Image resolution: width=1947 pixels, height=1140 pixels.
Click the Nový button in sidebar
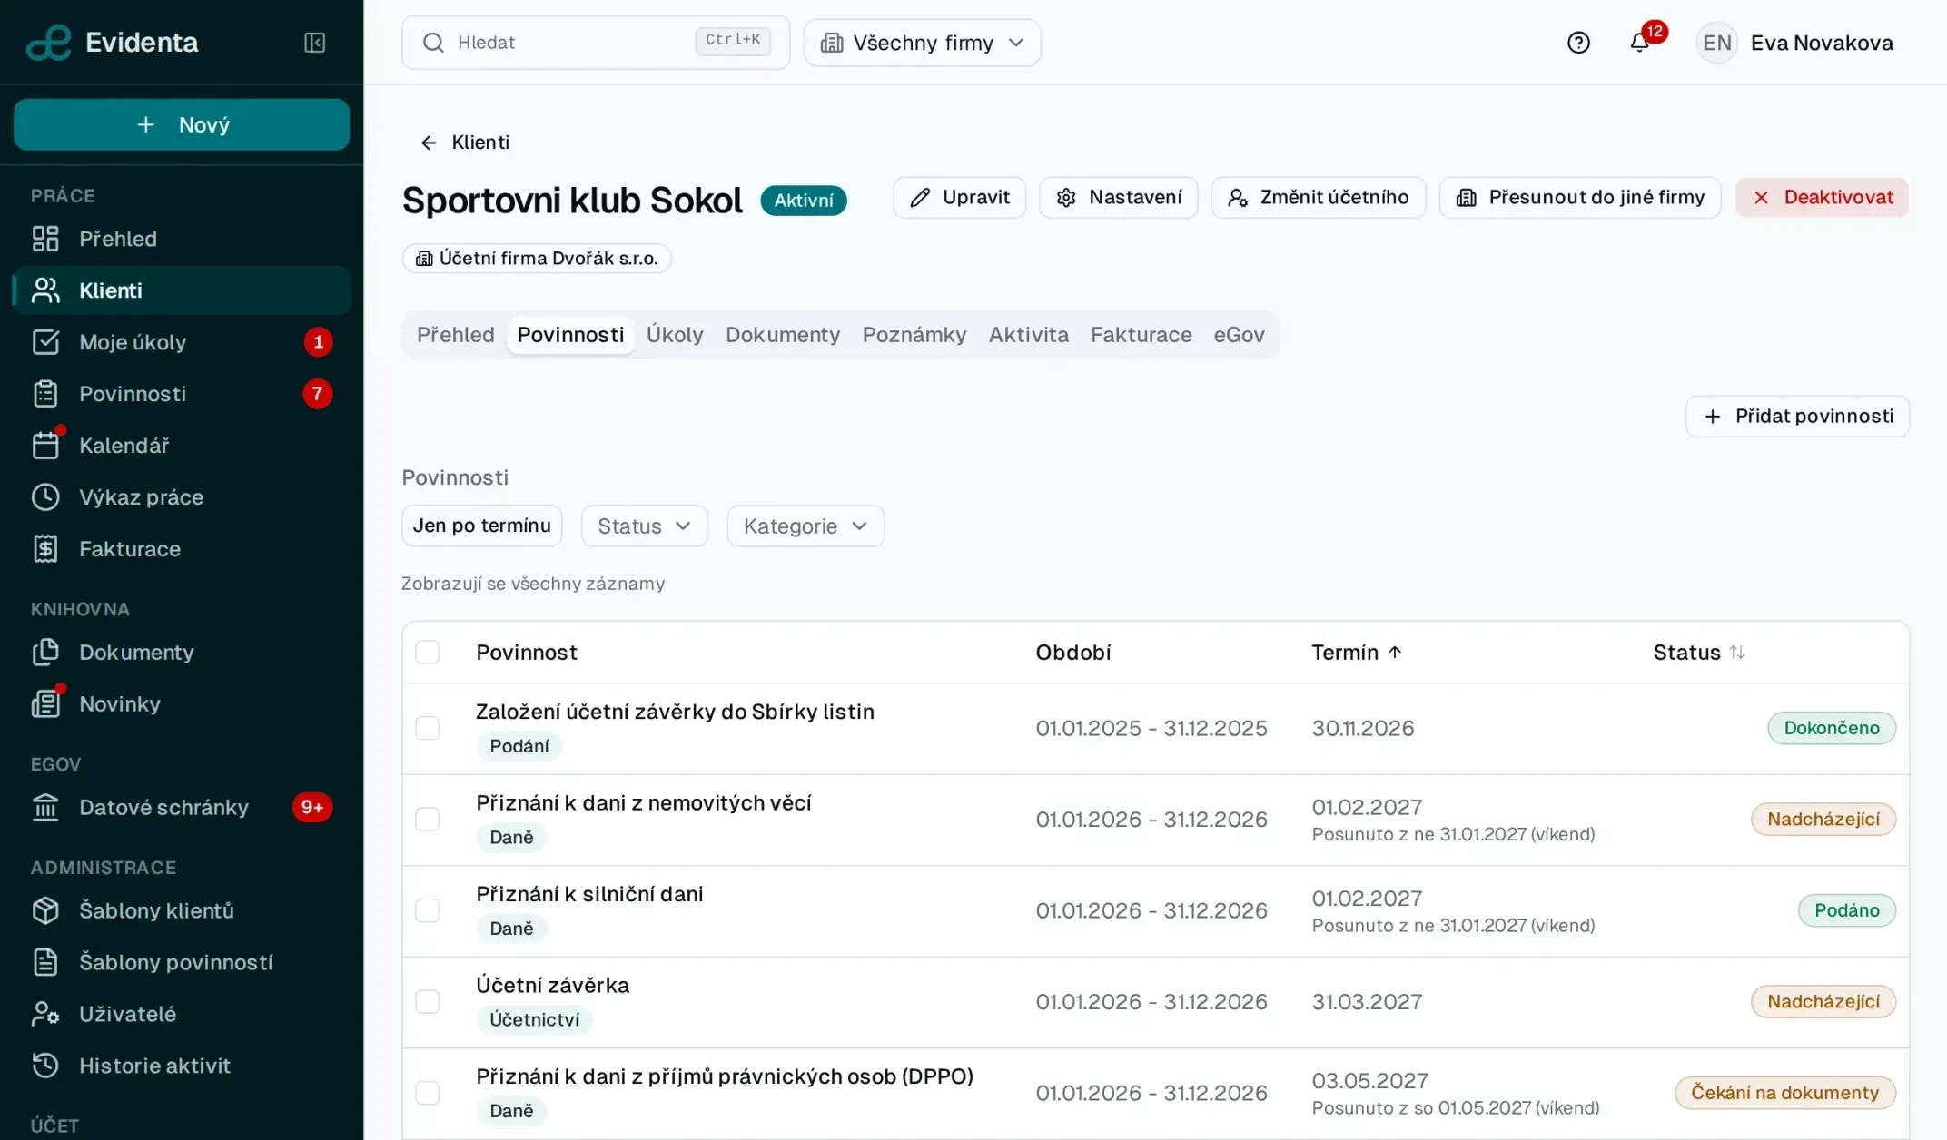click(182, 124)
